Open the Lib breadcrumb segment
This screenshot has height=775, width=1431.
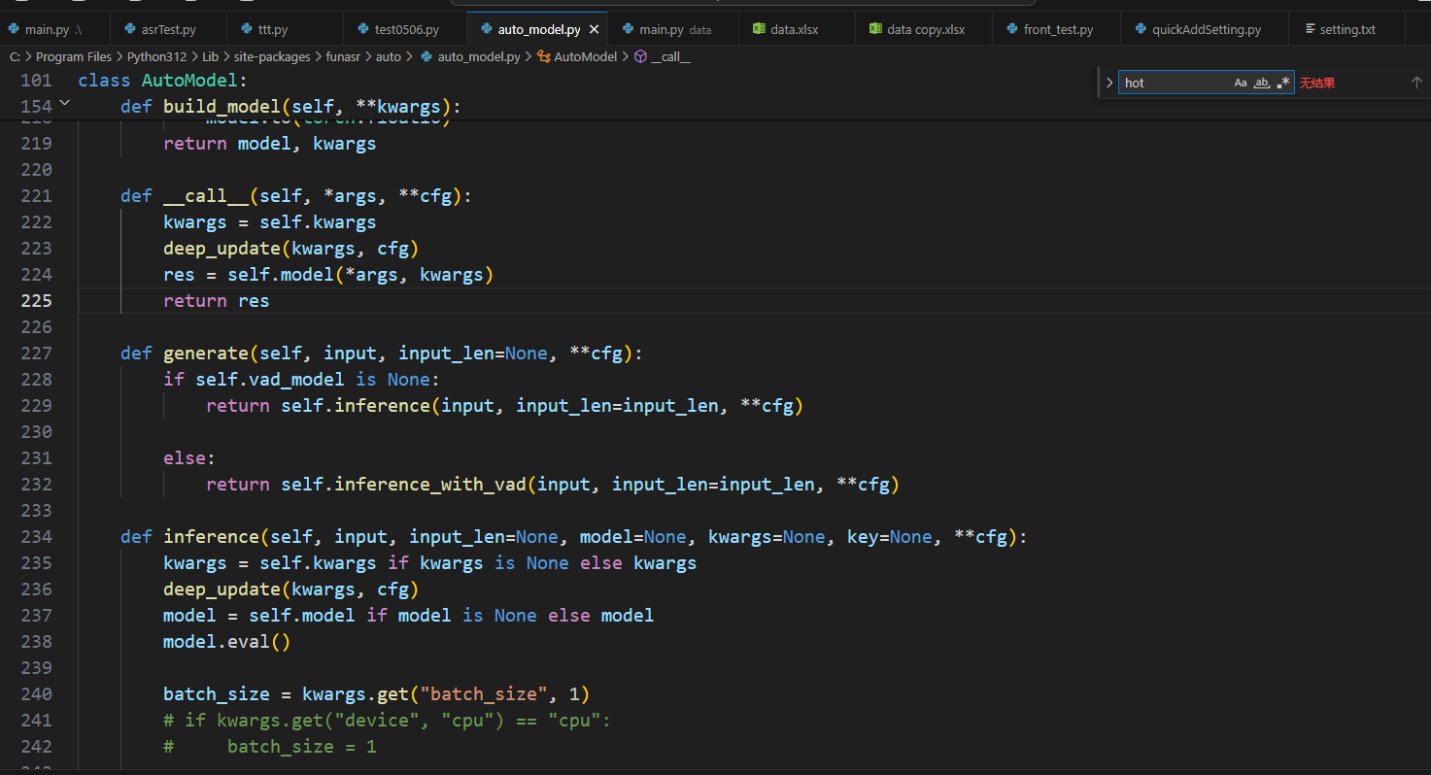[210, 56]
